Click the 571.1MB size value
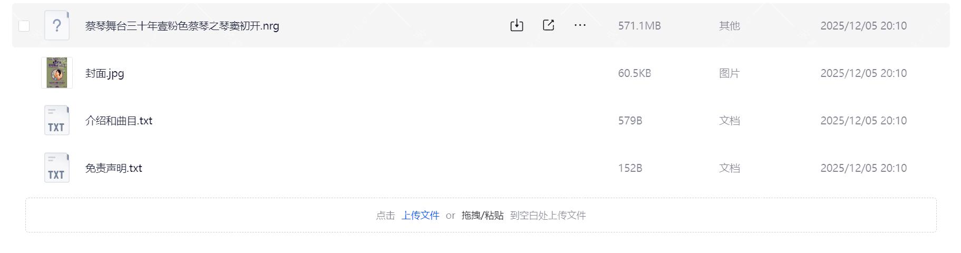Viewport: 961px width, 253px height. pos(639,26)
